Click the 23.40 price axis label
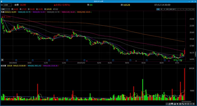Image resolution: width=197 pixels, height=106 pixels. click(x=192, y=19)
